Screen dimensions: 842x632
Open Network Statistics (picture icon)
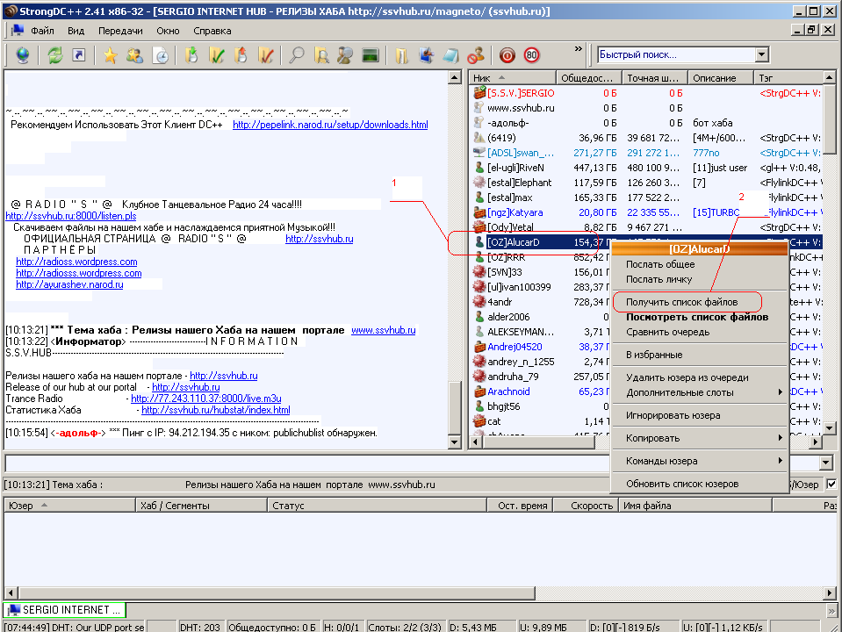coord(369,55)
